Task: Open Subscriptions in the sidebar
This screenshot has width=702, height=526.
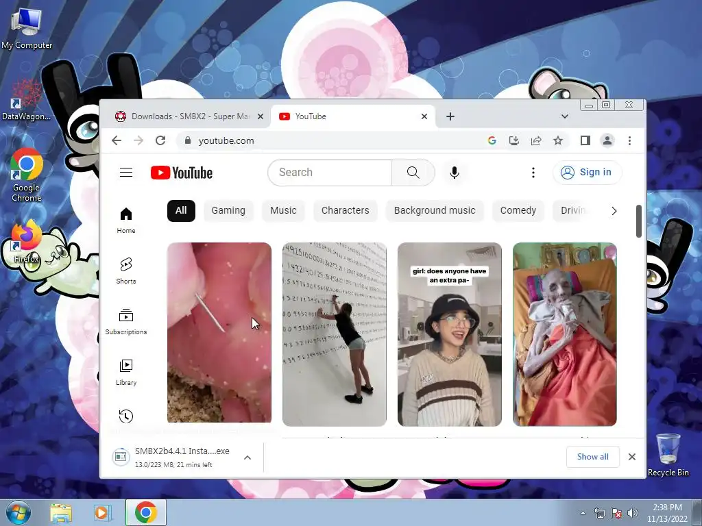Action: click(126, 322)
